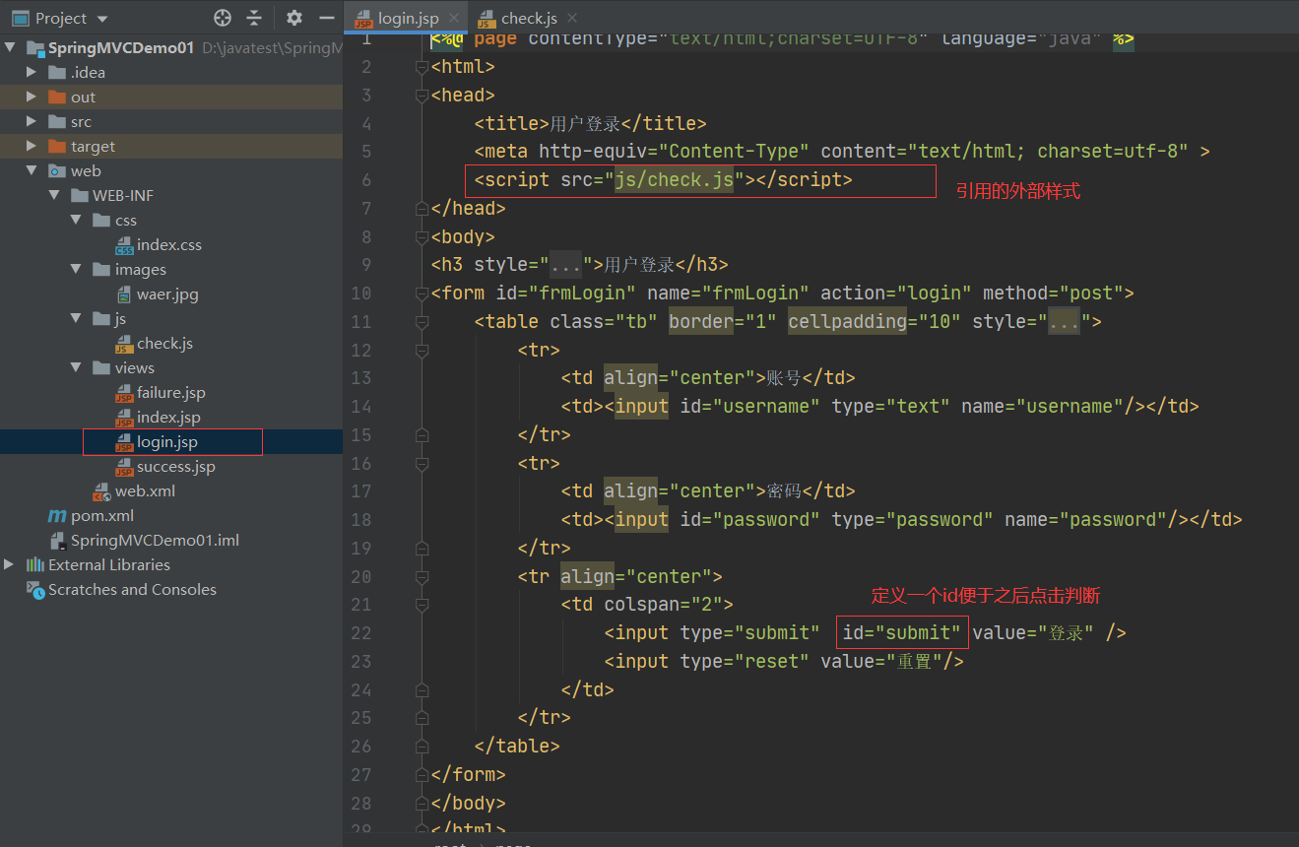Viewport: 1299px width, 847px height.
Task: Collapse the images folder
Action: (76, 269)
